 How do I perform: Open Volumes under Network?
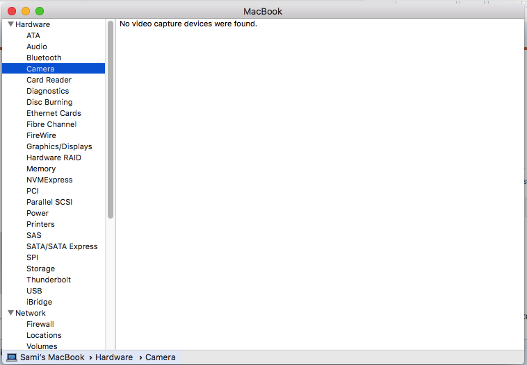(x=42, y=346)
